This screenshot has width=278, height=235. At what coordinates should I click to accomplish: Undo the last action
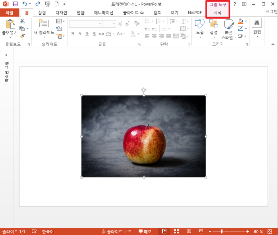pos(25,4)
